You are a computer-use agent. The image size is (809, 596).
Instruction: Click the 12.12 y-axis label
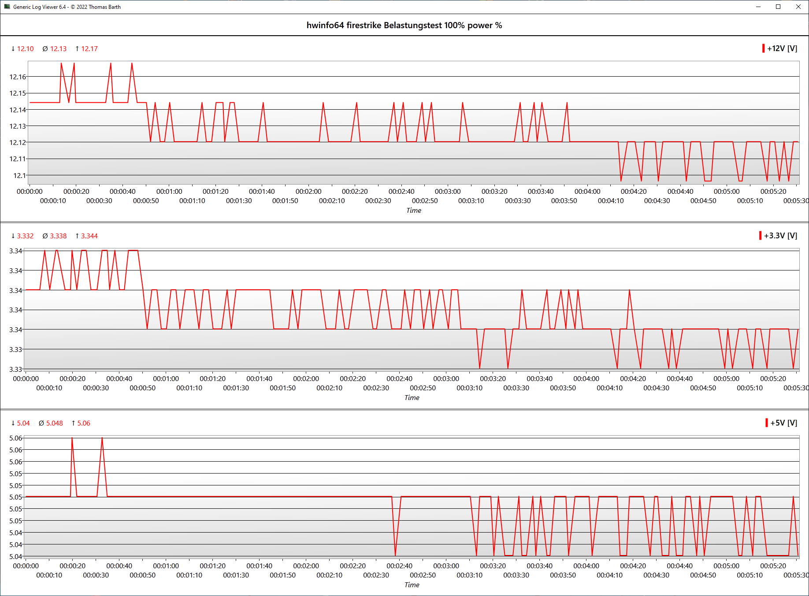pyautogui.click(x=18, y=143)
